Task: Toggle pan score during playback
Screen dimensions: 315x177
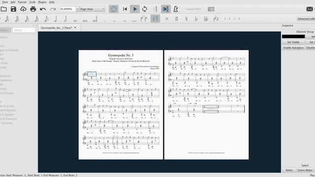Action: pyautogui.click(x=166, y=9)
